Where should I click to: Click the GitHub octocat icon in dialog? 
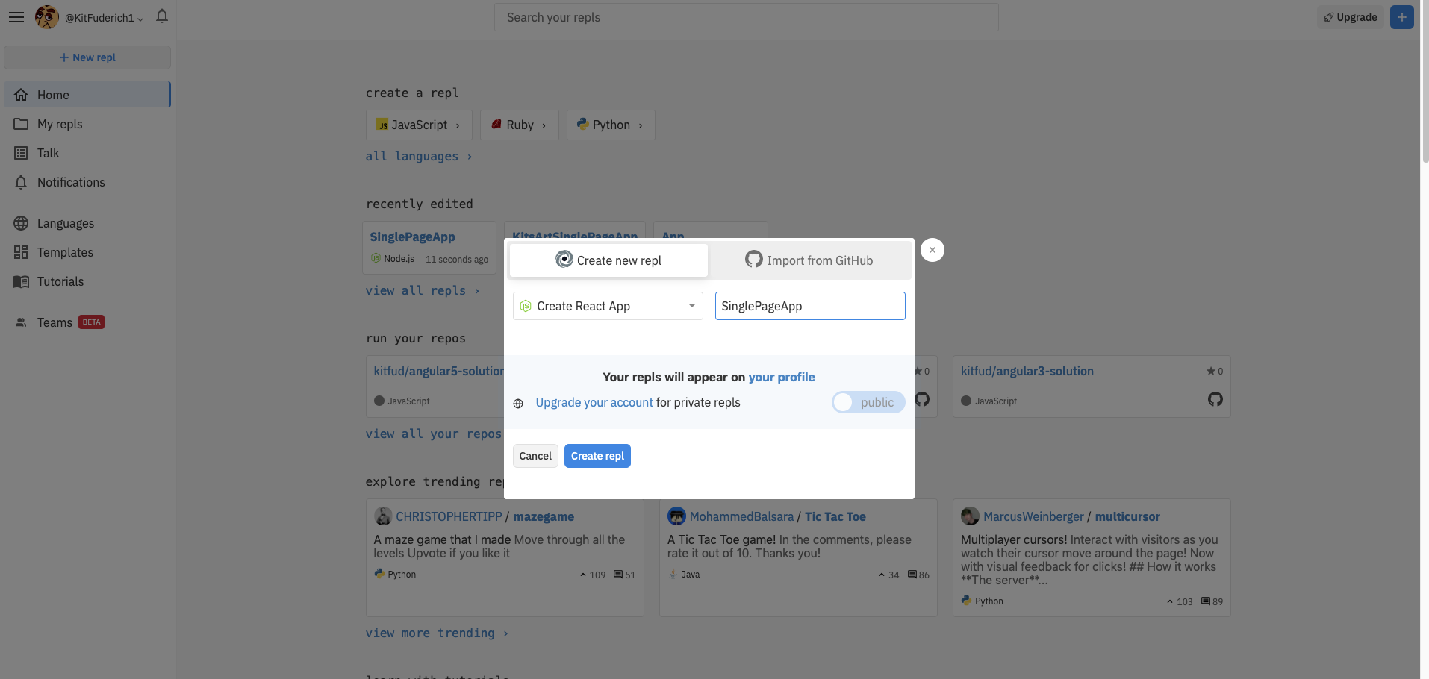pyautogui.click(x=754, y=259)
